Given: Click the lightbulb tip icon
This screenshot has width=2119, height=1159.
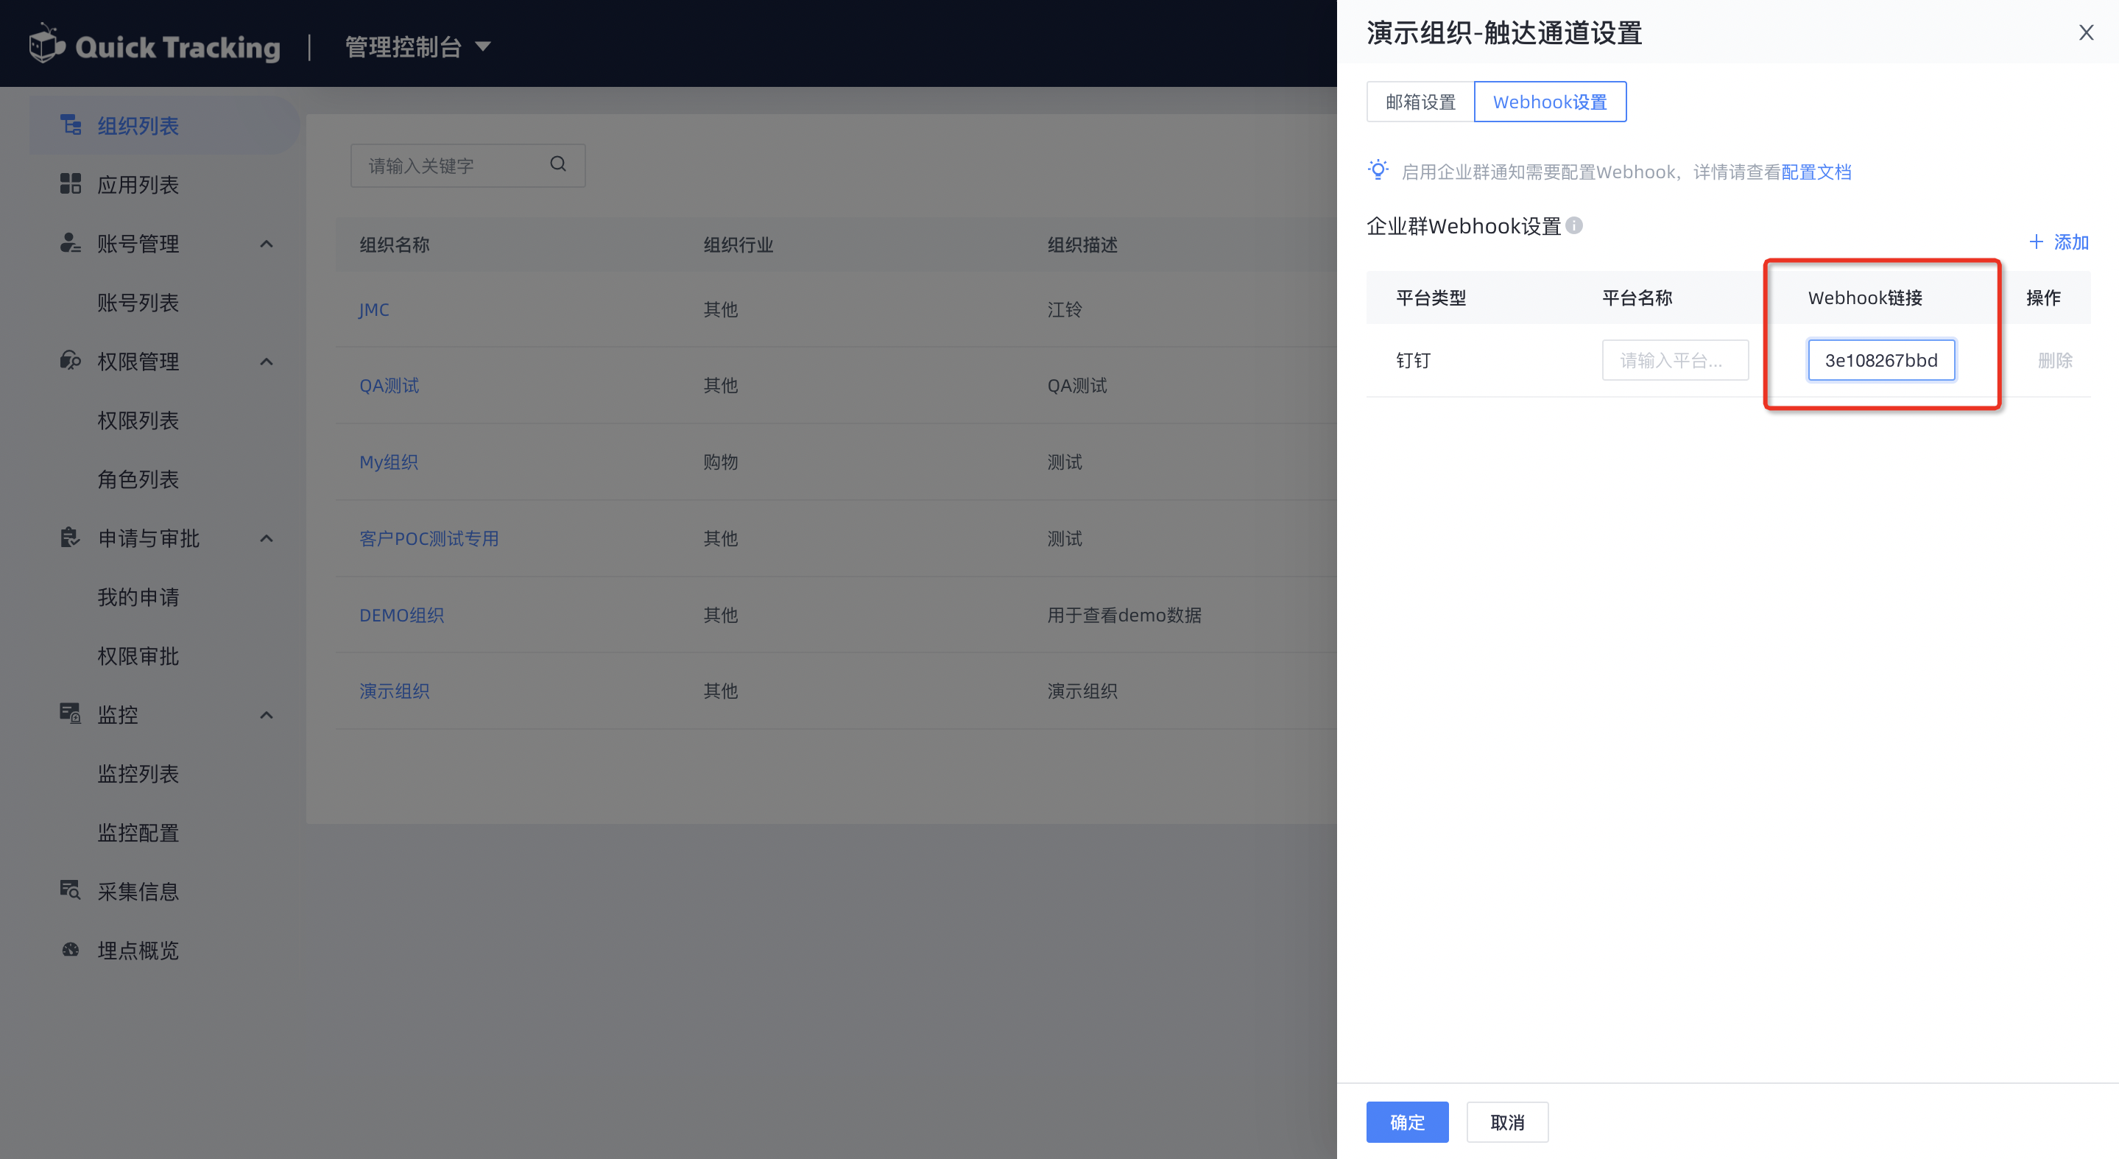Looking at the screenshot, I should (1378, 170).
